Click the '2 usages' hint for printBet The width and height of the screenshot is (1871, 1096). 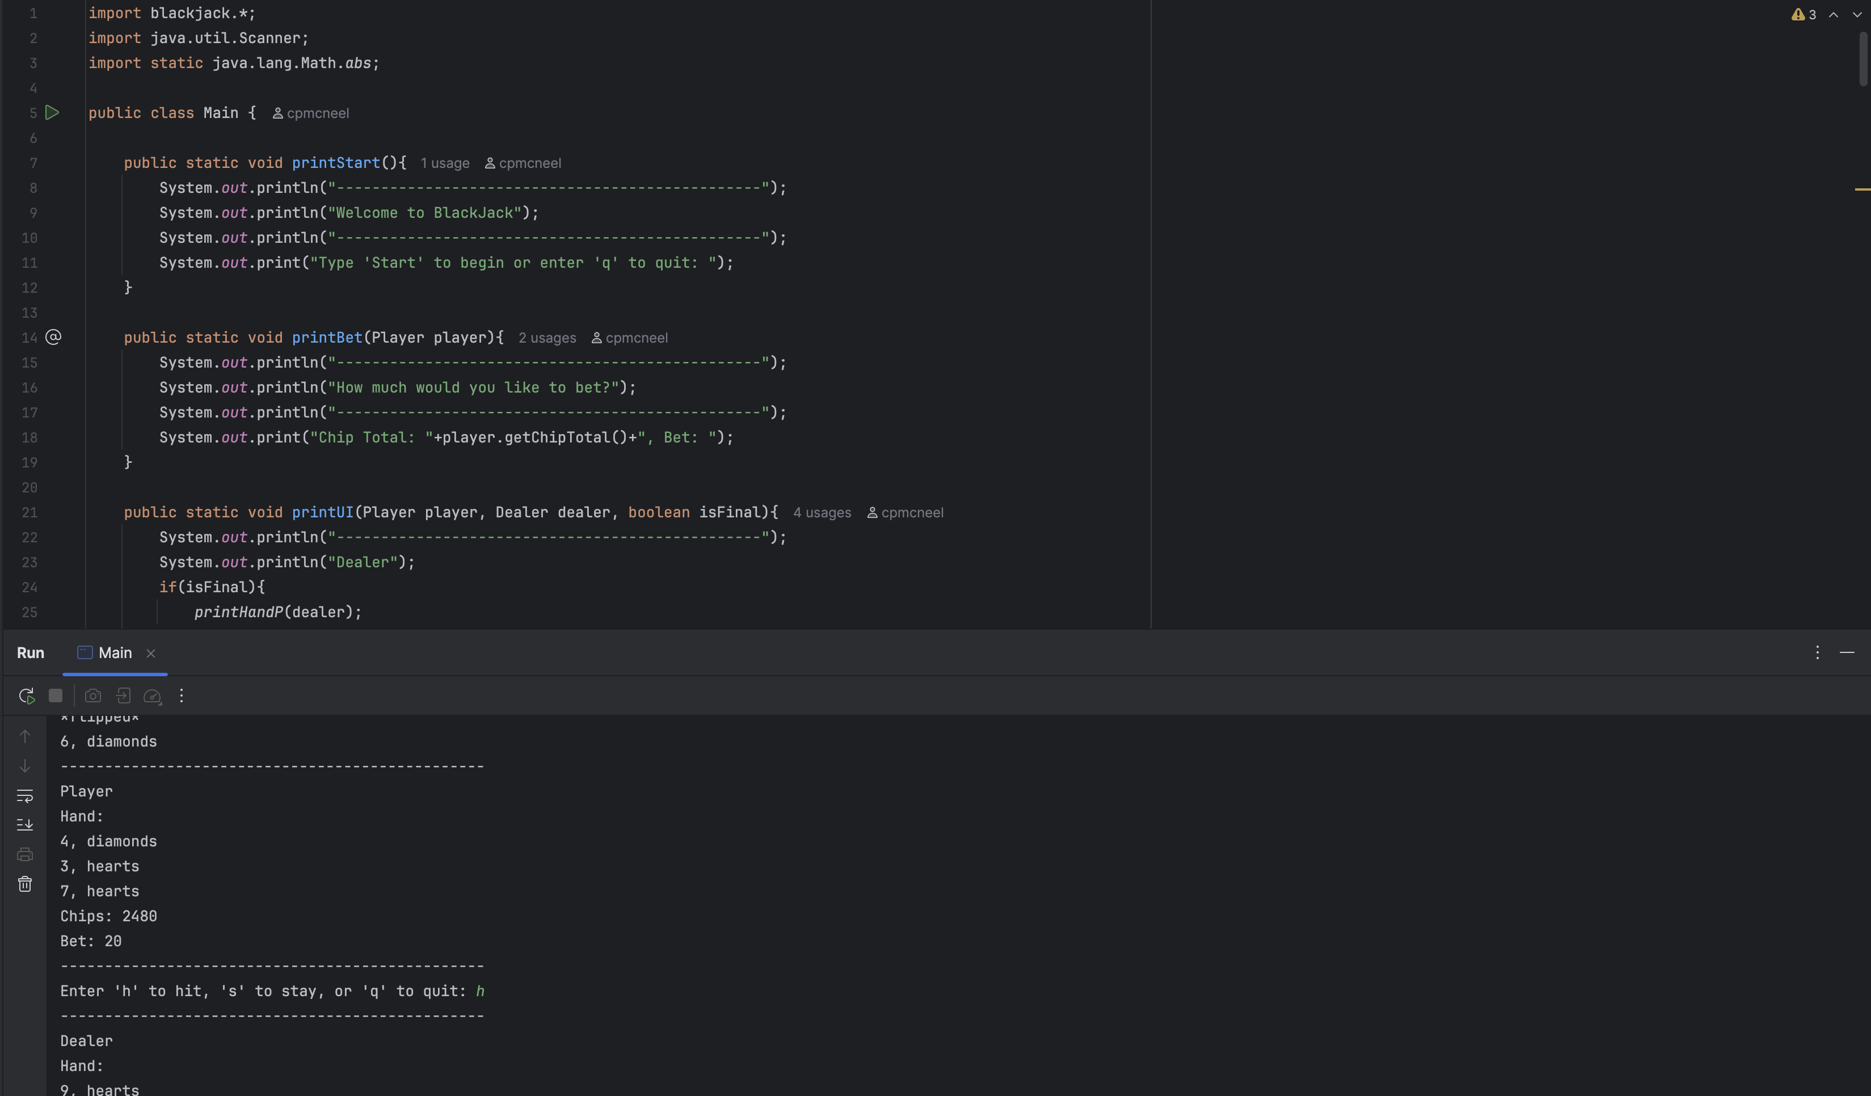[x=546, y=338]
